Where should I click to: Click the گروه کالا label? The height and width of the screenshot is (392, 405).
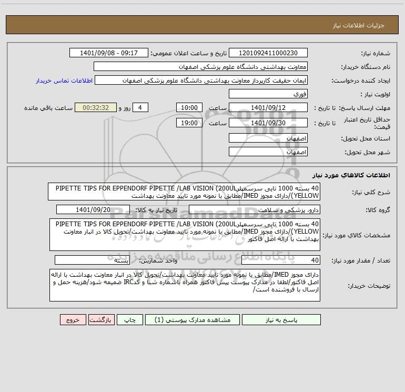tap(378, 210)
